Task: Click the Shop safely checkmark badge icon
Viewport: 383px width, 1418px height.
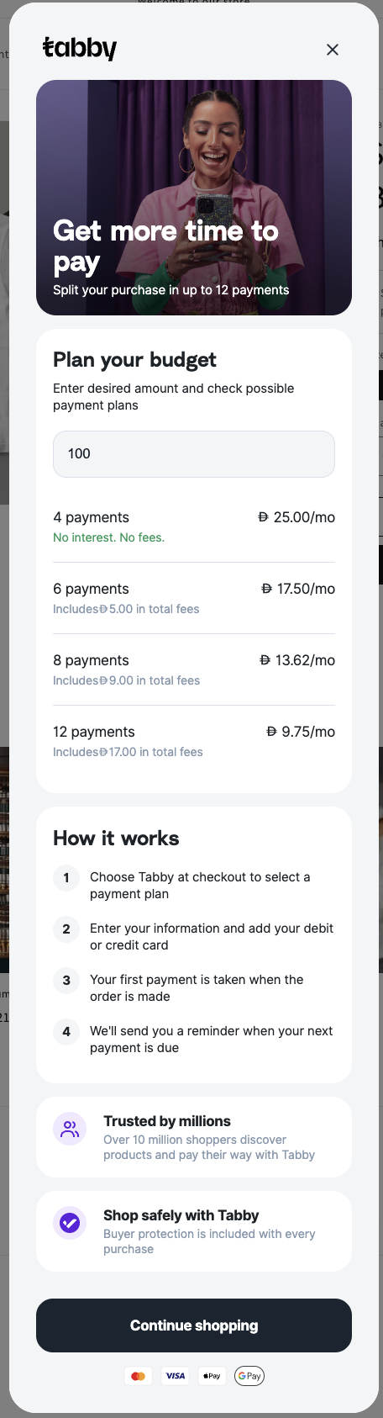Action: point(70,1223)
